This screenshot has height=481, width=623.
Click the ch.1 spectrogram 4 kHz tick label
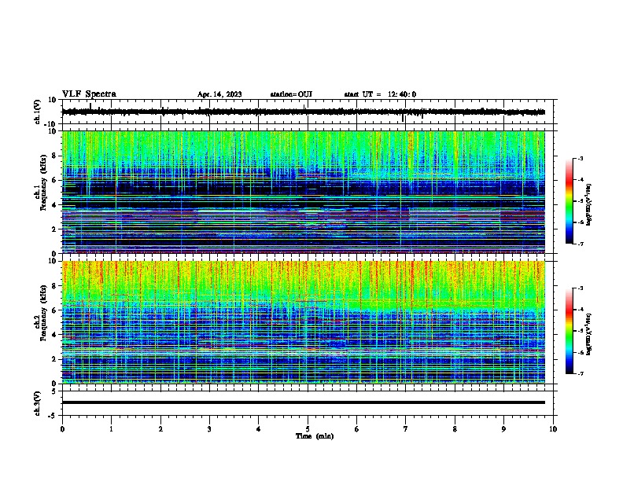pos(54,205)
